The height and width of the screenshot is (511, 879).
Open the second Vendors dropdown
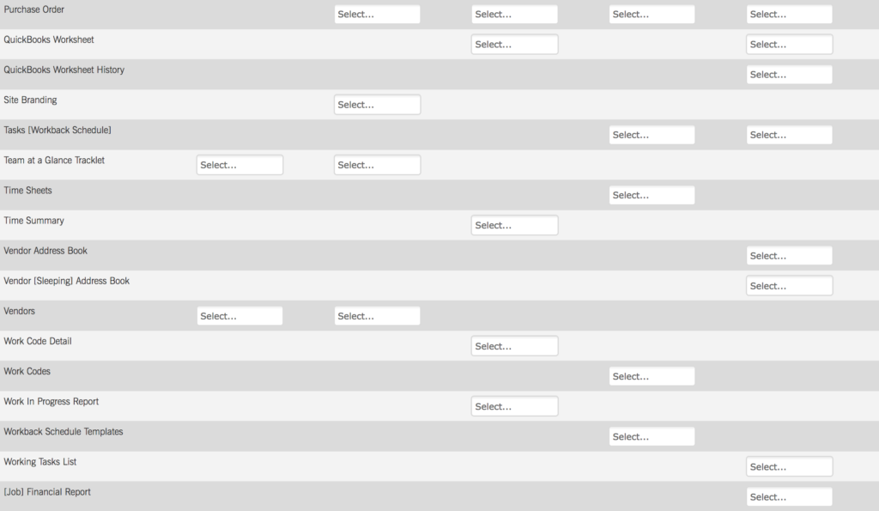click(377, 315)
